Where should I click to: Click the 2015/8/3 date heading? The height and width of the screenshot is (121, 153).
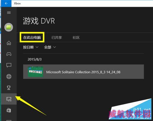click(35, 59)
